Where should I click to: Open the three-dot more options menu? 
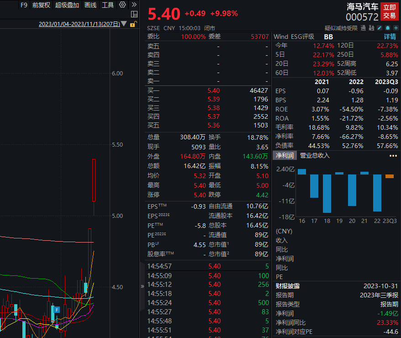393,156
